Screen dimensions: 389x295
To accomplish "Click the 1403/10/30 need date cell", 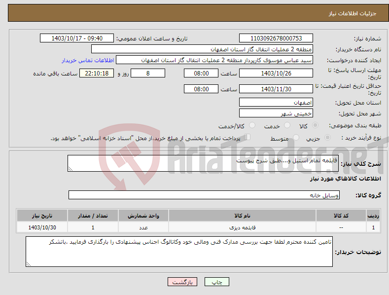I will point(42,227).
